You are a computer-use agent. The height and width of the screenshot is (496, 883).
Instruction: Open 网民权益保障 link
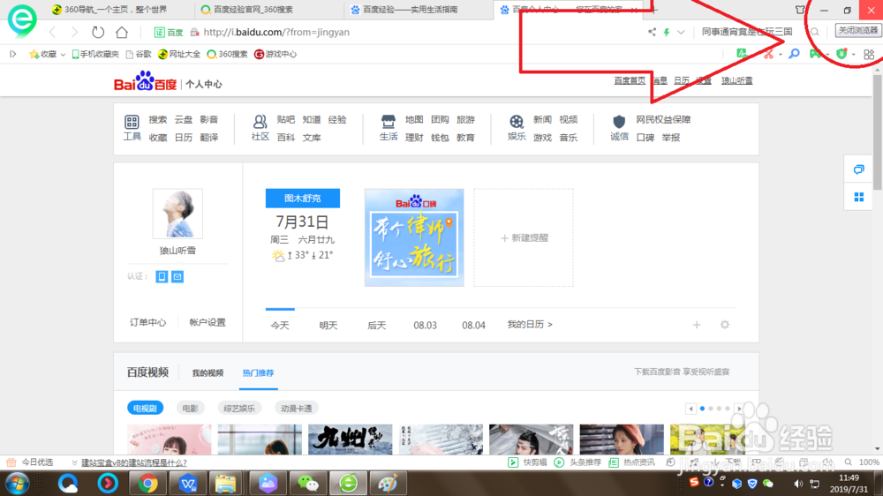pyautogui.click(x=663, y=119)
